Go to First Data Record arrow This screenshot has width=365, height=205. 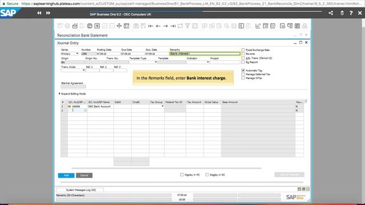click(x=151, y=26)
